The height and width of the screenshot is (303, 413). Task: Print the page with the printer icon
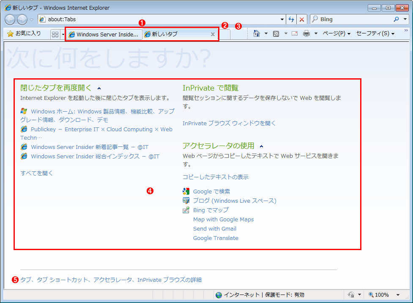tap(306, 33)
